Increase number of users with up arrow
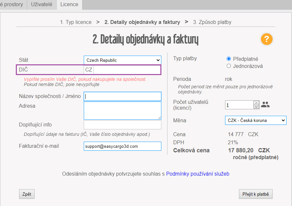Viewport: 292px width, 206px height. pos(256,103)
